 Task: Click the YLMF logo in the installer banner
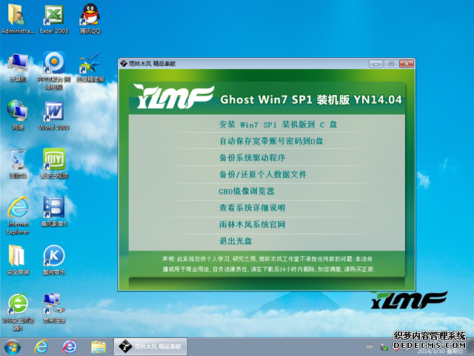point(173,96)
